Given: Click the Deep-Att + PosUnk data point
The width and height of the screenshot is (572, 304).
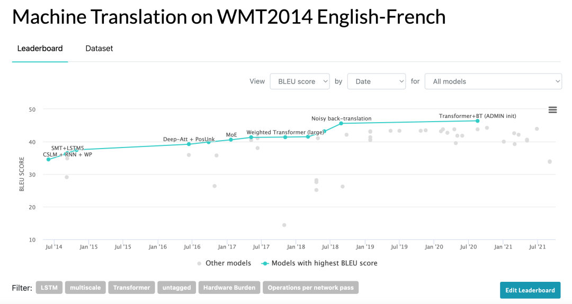Looking at the screenshot, I should pyautogui.click(x=189, y=144).
